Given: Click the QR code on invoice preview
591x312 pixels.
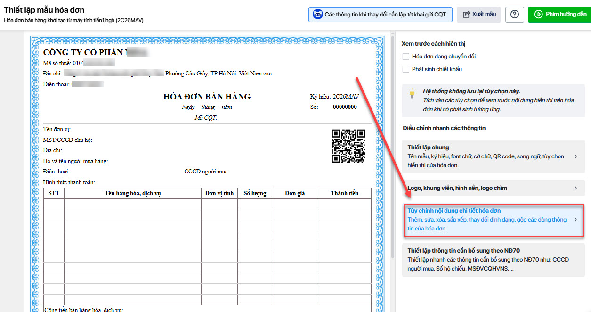Looking at the screenshot, I should [348, 146].
